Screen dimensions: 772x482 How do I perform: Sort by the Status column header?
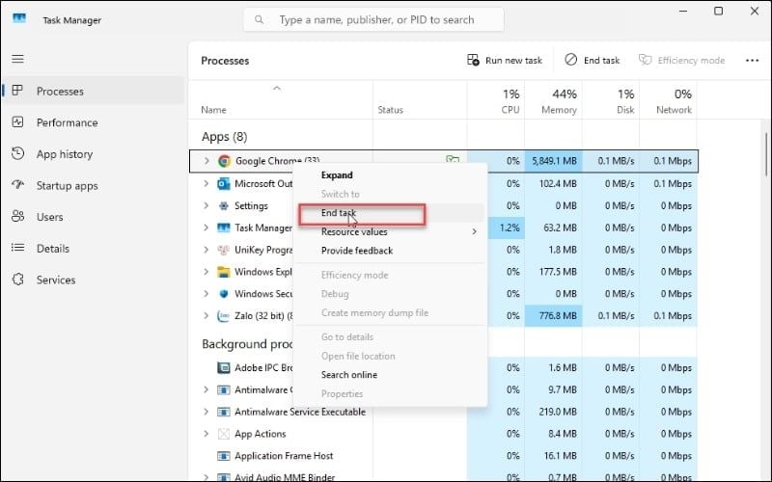point(420,100)
